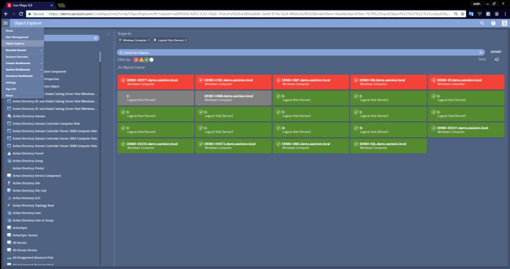Open DEMO-EXCH1.demo.savision.local tile
Image resolution: width=510 pixels, height=269 pixels.
[466, 130]
